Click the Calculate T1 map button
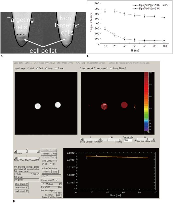This screenshot has width=173, height=203. tap(49, 150)
